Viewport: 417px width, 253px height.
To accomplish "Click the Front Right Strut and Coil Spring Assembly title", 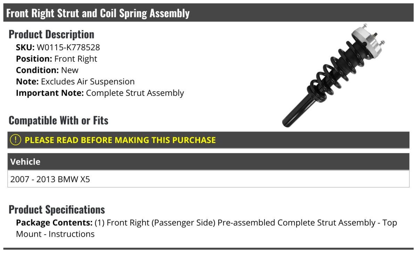I will pos(98,13).
